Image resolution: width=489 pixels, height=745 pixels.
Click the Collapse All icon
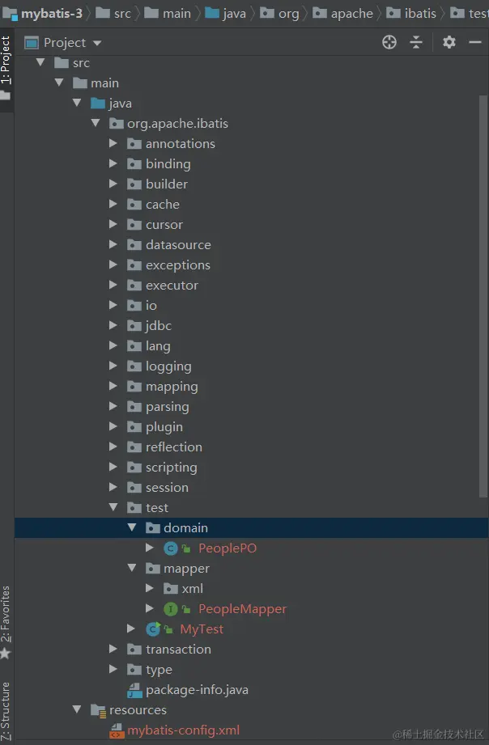pyautogui.click(x=416, y=42)
